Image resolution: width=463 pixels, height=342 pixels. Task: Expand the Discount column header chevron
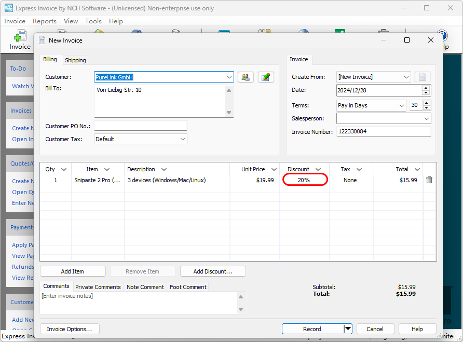[x=317, y=170]
